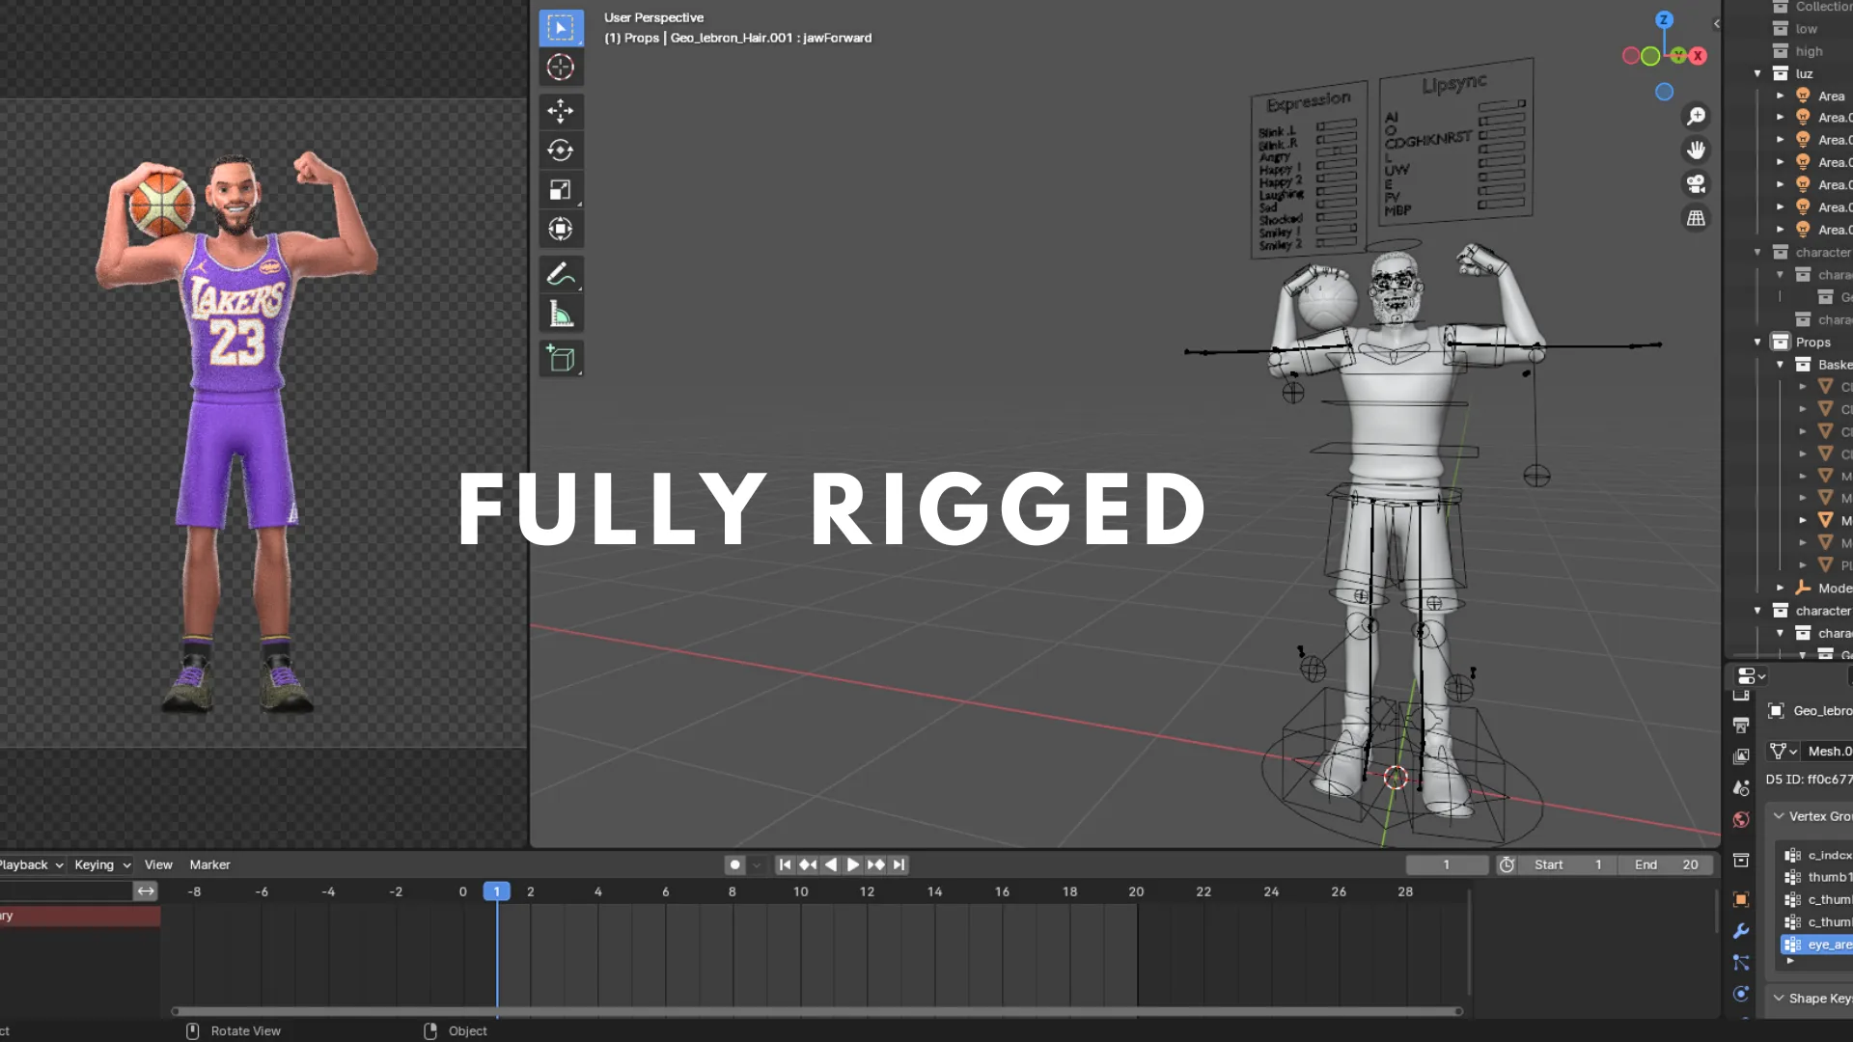This screenshot has width=1853, height=1042.
Task: Toggle the use preview range clock icon
Action: (1507, 865)
